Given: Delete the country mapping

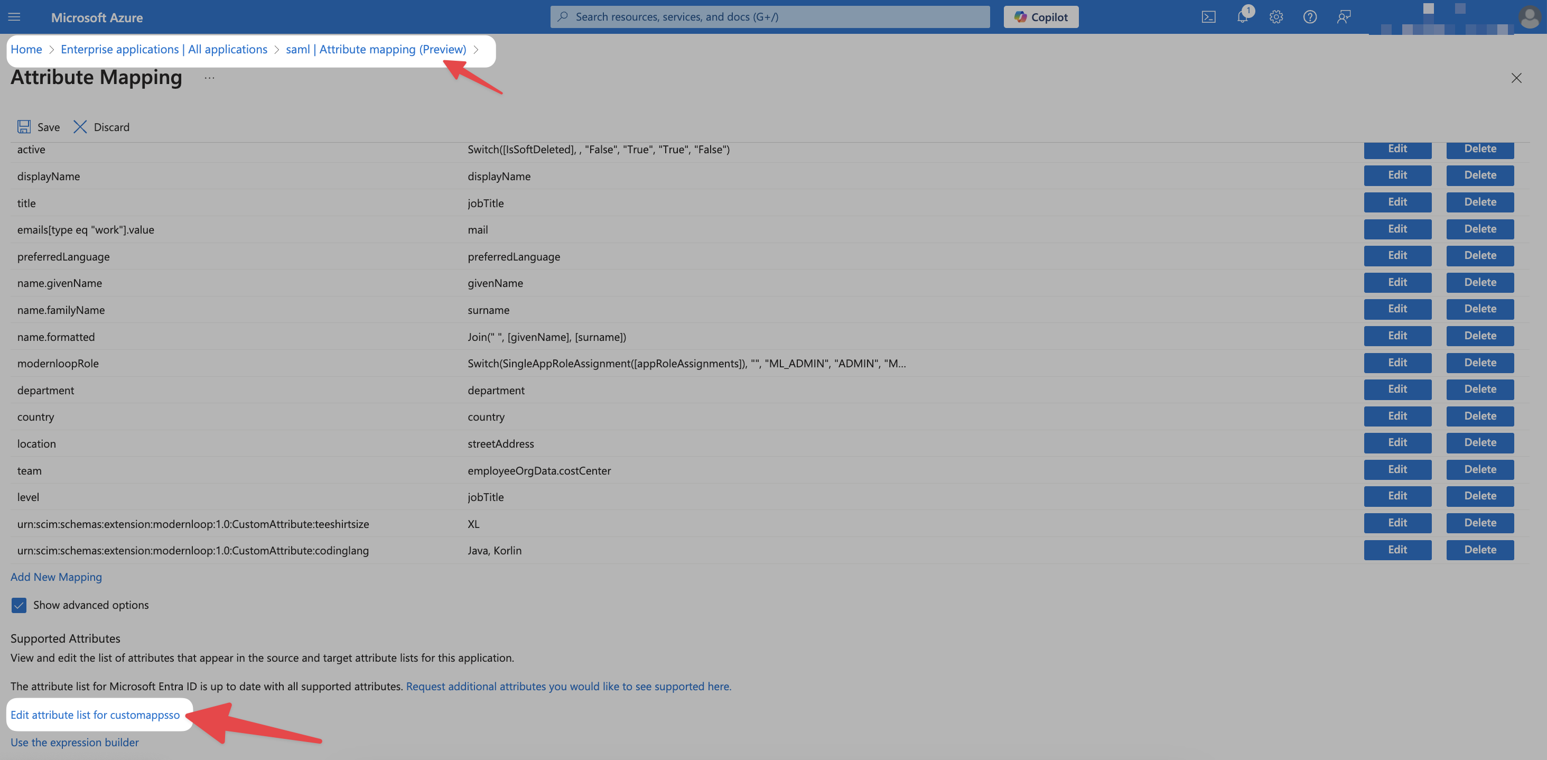Looking at the screenshot, I should (1480, 416).
